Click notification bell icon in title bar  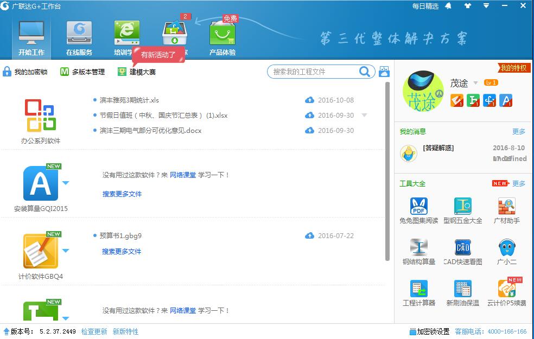448,6
